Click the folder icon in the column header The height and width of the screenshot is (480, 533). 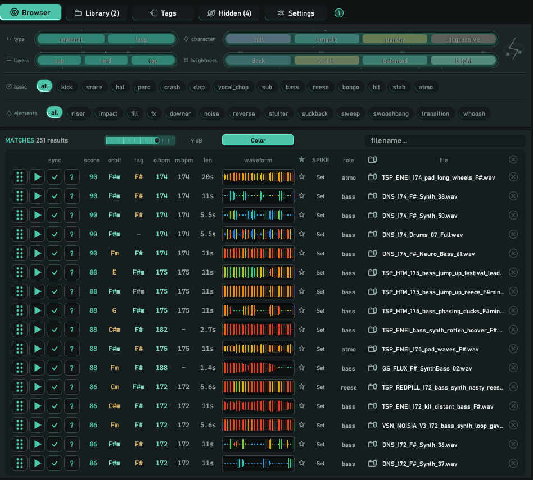[x=373, y=159]
